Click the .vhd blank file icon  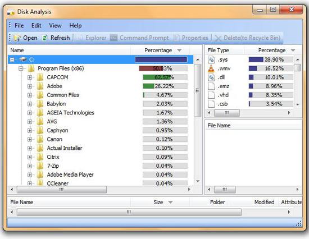pos(211,95)
